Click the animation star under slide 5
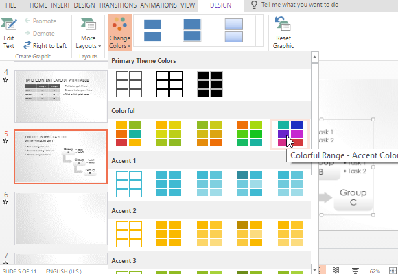The image size is (398, 274). 5,141
